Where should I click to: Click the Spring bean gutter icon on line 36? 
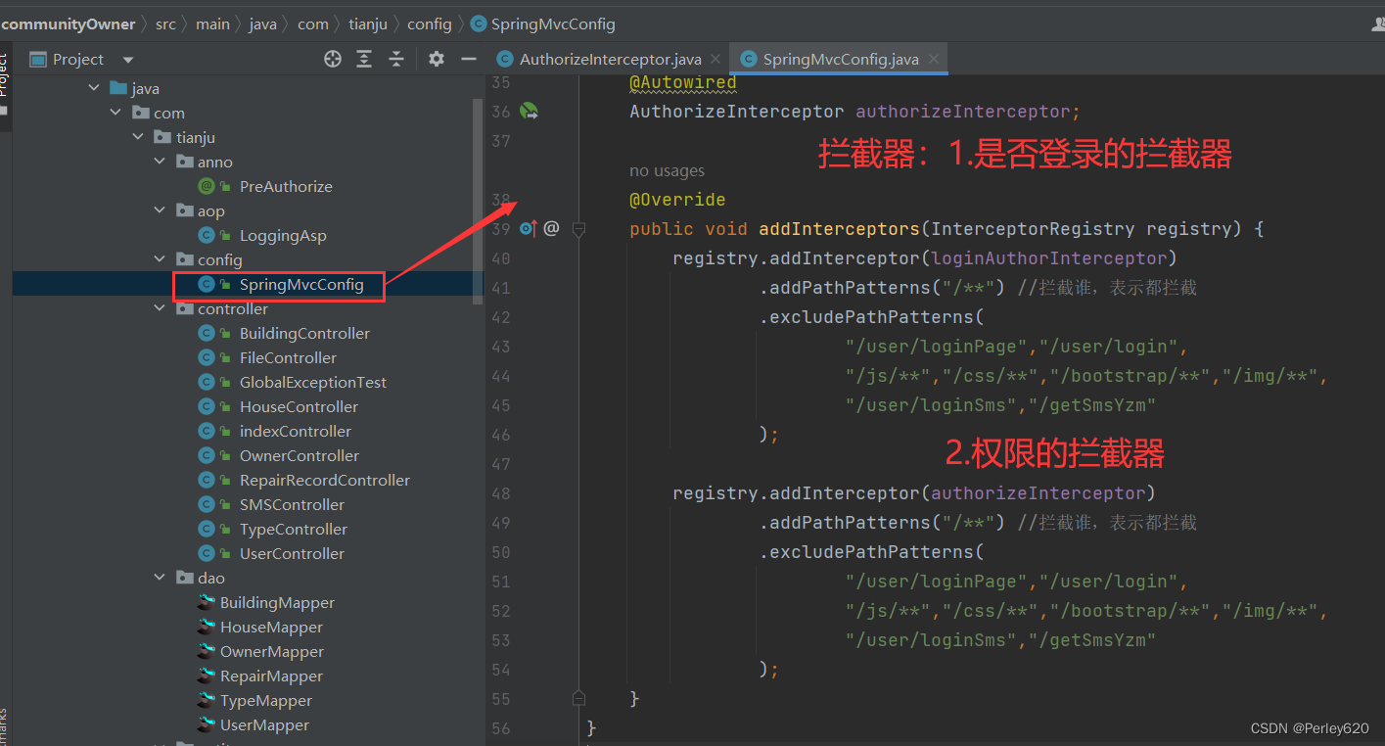(529, 112)
